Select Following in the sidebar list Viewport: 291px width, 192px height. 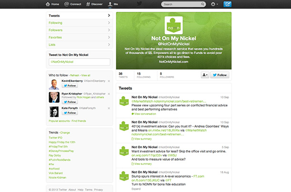click(55, 23)
